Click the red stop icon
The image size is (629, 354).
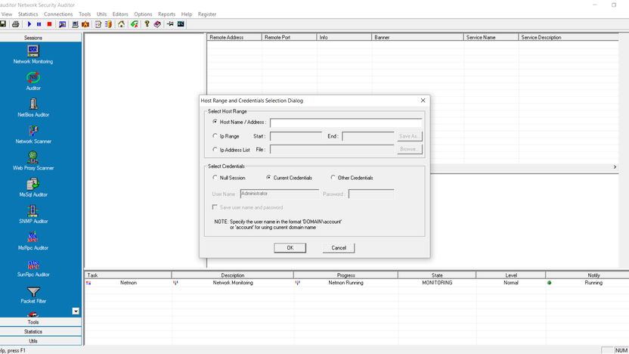[49, 24]
